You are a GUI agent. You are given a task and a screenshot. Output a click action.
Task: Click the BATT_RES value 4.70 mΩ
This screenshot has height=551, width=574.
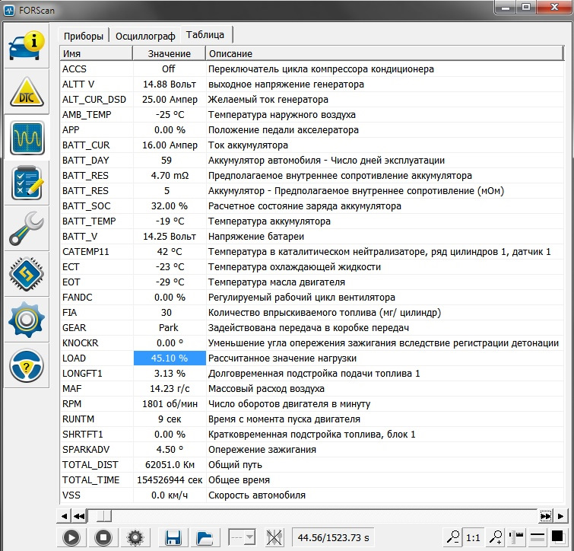pos(170,176)
